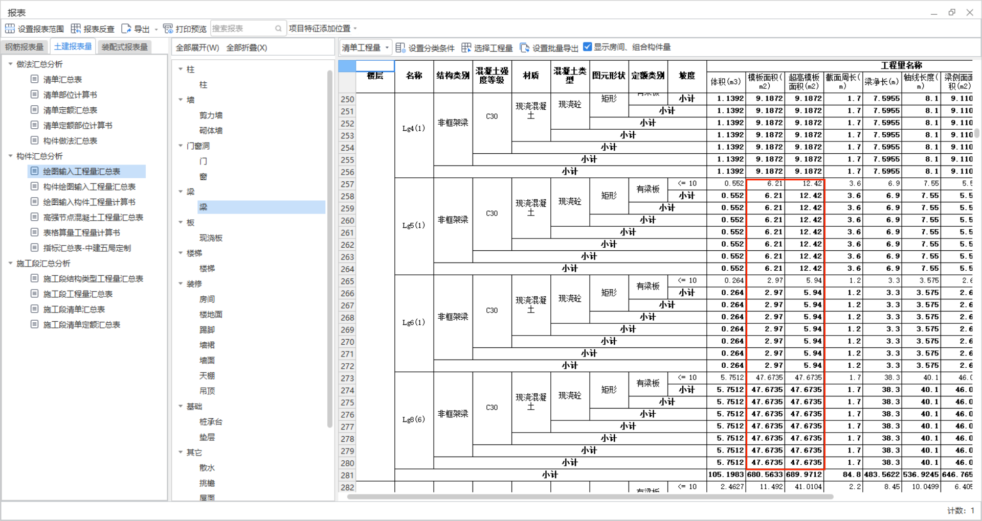The height and width of the screenshot is (521, 982).
Task: Collapse the 施工段汇总分析 tree node
Action: point(10,263)
